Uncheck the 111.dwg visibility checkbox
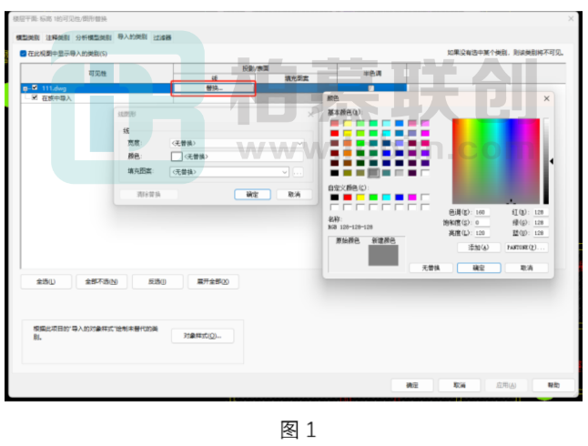Viewport: 588px width, 446px height. click(35, 87)
